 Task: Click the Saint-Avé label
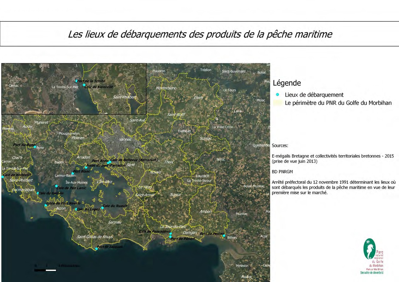click(x=137, y=120)
